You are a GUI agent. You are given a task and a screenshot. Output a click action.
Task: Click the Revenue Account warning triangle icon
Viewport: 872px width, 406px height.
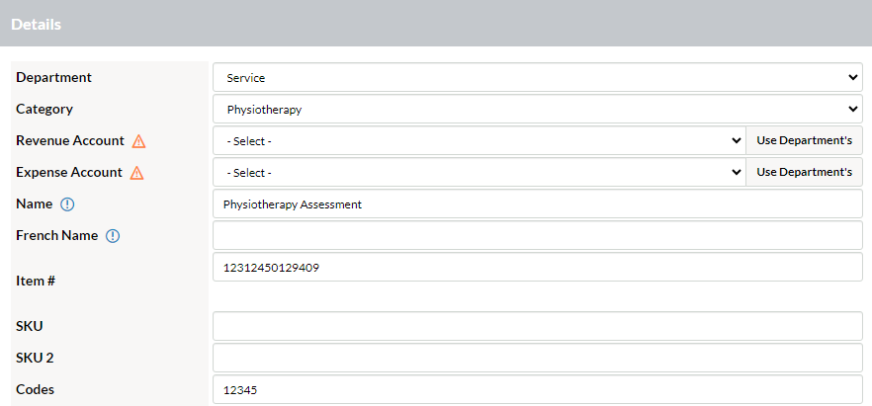coord(138,141)
